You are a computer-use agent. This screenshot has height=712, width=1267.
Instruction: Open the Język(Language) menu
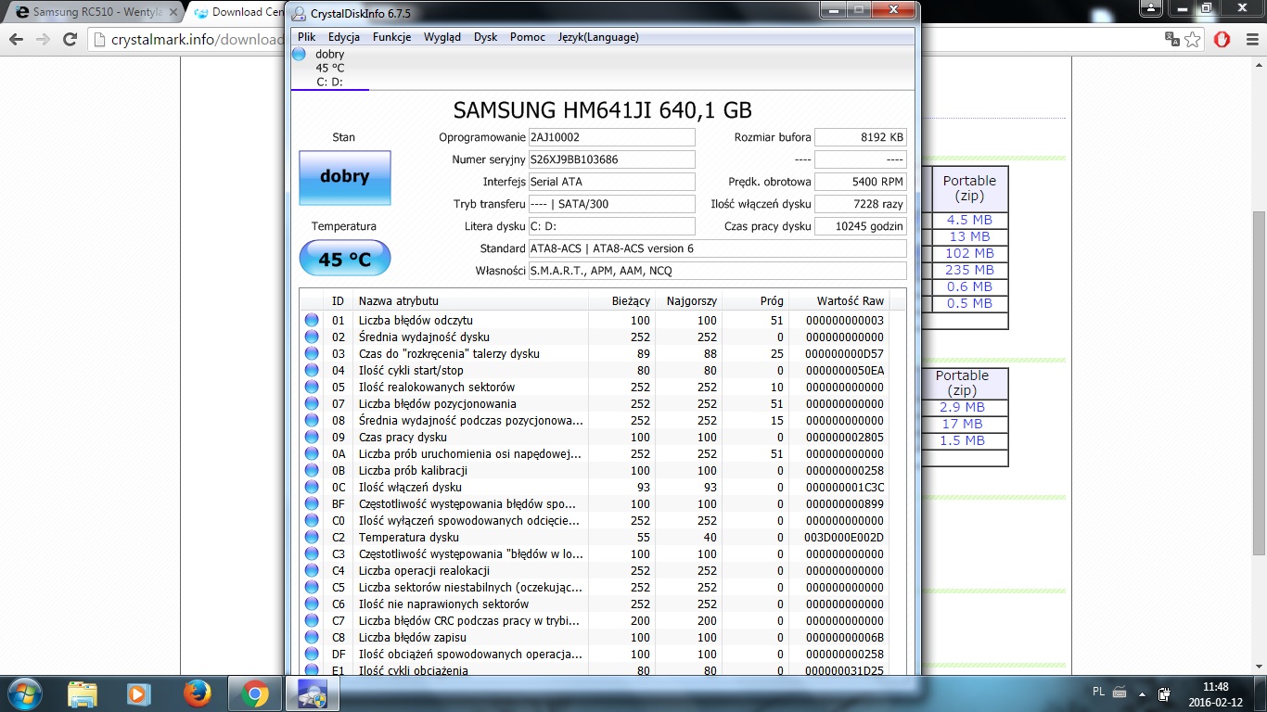pyautogui.click(x=597, y=37)
